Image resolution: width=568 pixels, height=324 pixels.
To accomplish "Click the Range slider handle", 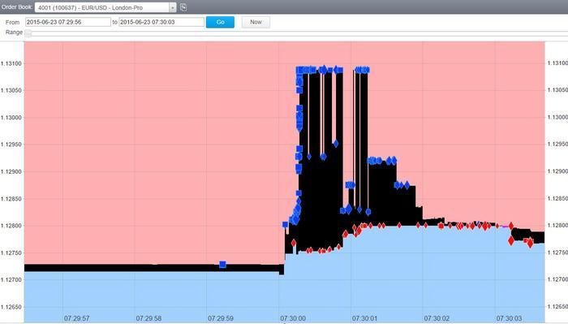I will click(28, 34).
